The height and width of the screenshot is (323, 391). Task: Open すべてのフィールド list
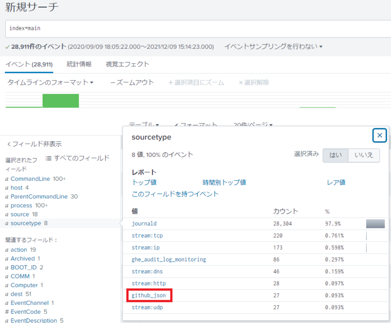point(78,158)
